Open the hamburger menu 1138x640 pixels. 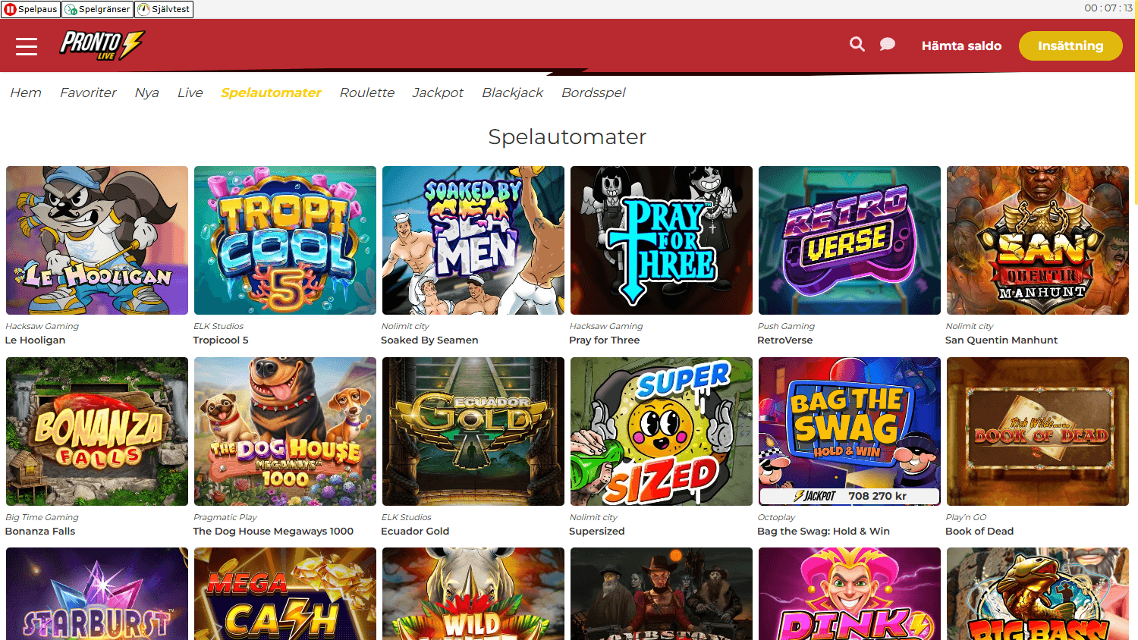pyautogui.click(x=27, y=46)
